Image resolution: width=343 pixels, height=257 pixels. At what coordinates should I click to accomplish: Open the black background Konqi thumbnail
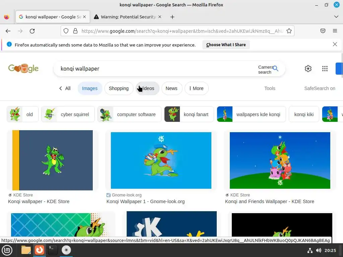(x=282, y=225)
